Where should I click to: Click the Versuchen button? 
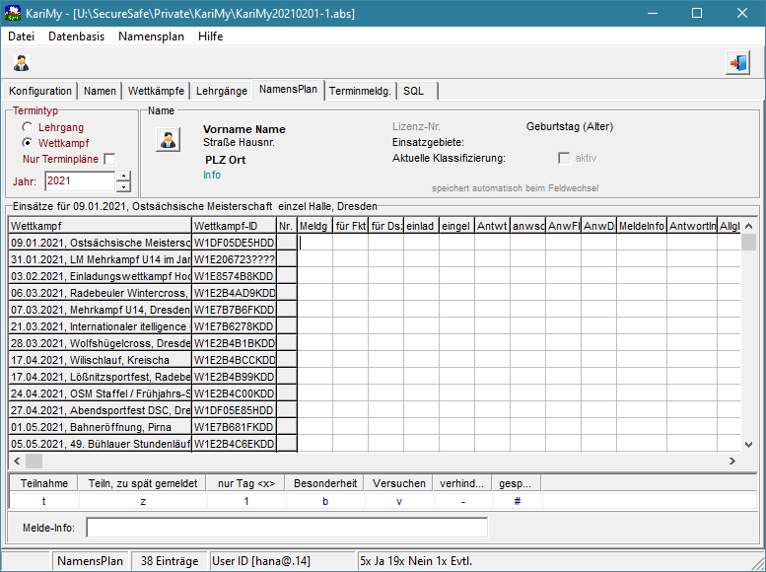[399, 483]
